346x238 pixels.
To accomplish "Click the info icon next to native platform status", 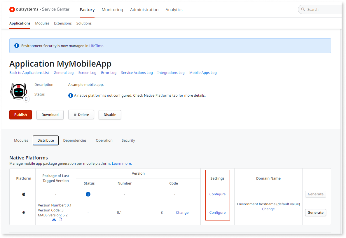I will [x=70, y=95].
